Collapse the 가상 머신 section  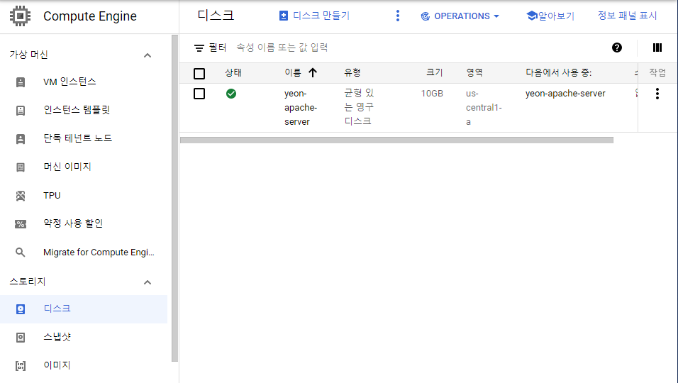148,55
